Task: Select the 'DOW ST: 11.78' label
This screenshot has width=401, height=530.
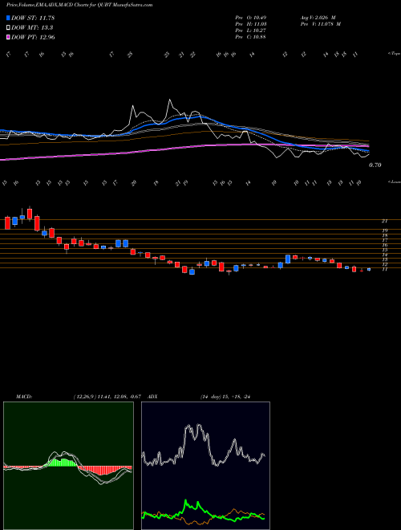Action: (x=33, y=18)
